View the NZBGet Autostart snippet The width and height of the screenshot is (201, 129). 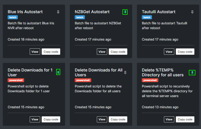[102, 52]
